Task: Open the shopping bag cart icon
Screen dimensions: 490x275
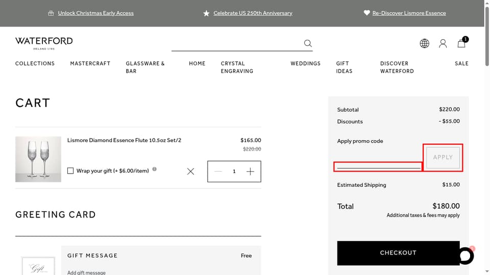Action: coord(461,43)
